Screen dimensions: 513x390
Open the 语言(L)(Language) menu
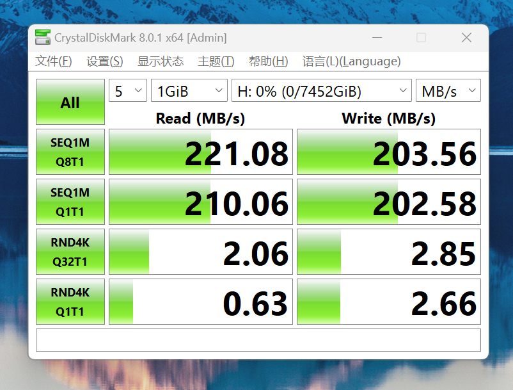coord(351,61)
